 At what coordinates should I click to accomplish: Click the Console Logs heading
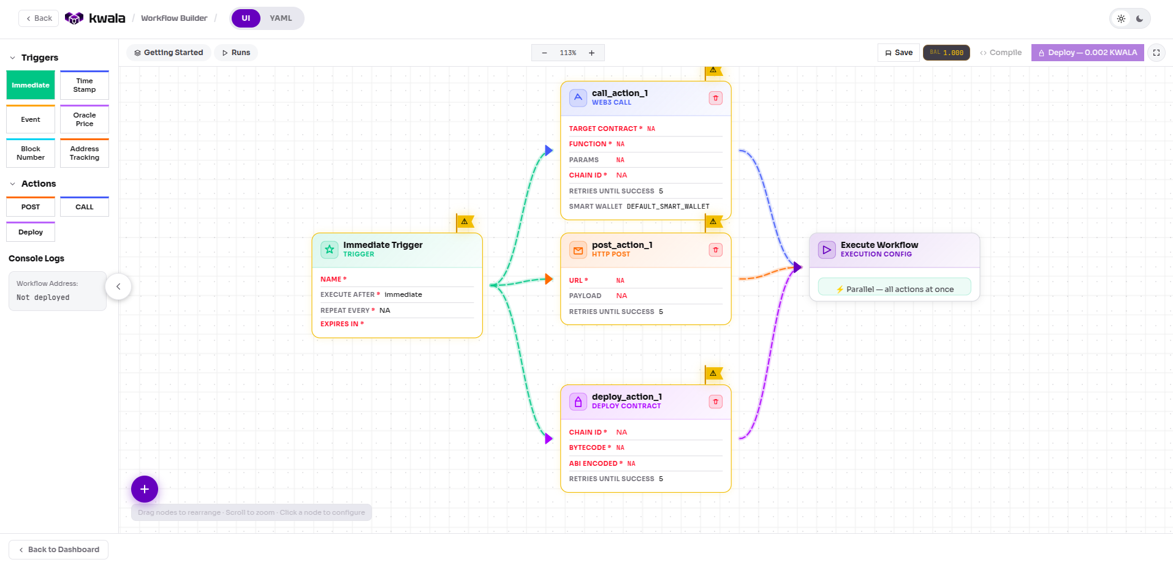36,258
